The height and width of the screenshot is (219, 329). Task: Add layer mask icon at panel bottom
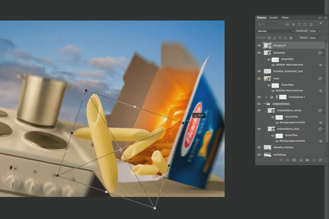pos(294,160)
